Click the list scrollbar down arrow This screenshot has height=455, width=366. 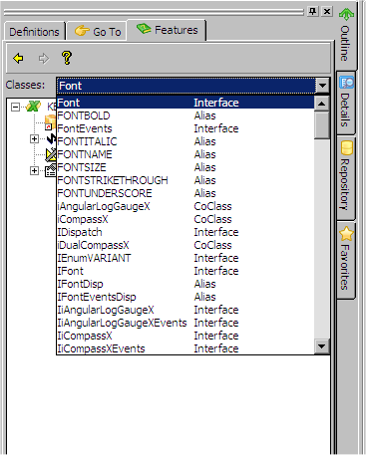[321, 346]
